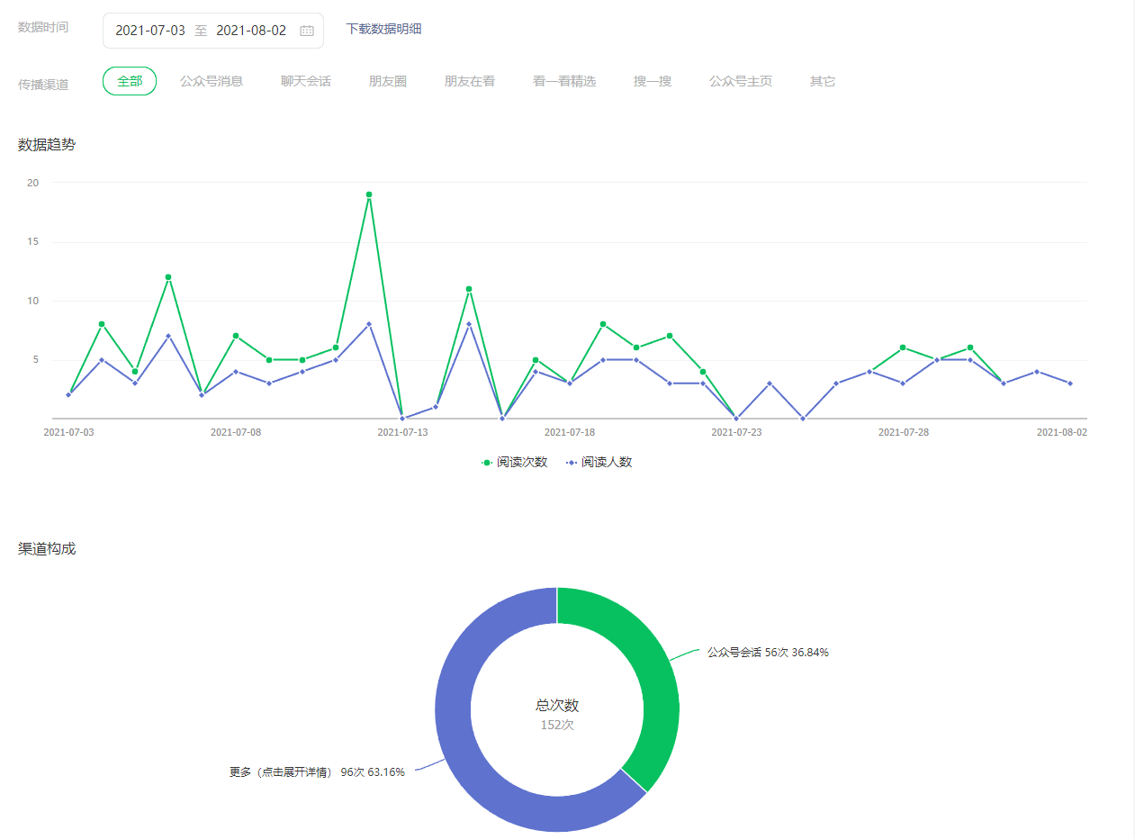Toggle 阅读人数 series in chart legend
Image resolution: width=1135 pixels, height=839 pixels.
[x=599, y=462]
